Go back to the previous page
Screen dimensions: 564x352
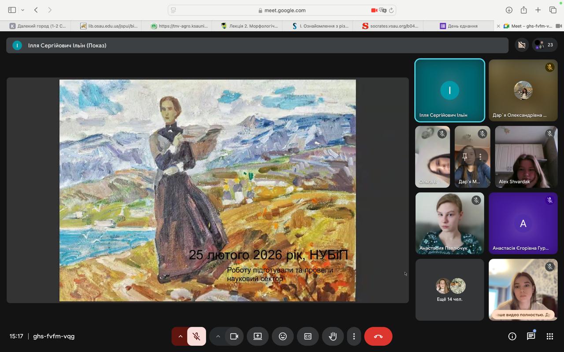pos(36,10)
